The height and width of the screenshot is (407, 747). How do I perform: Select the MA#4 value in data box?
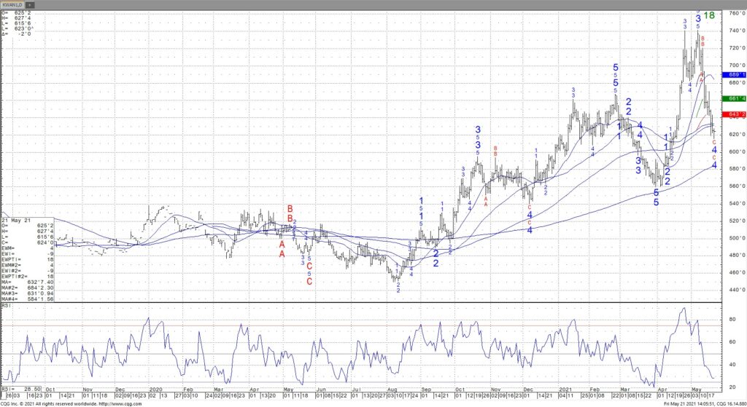click(27, 299)
